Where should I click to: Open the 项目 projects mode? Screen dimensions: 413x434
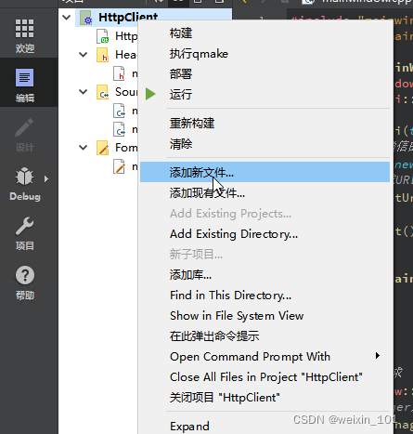click(x=25, y=233)
